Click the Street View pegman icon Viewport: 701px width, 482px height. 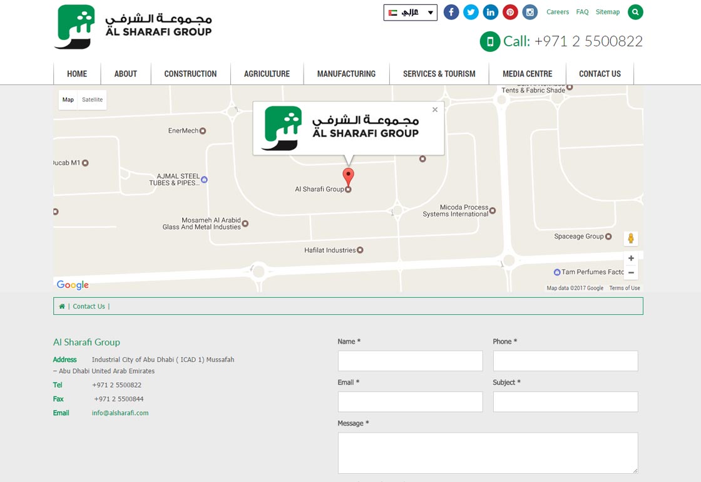[631, 238]
